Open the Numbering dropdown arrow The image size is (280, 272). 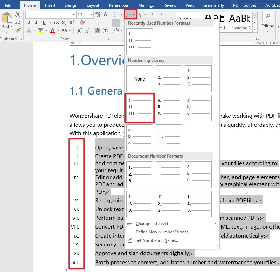134,14
